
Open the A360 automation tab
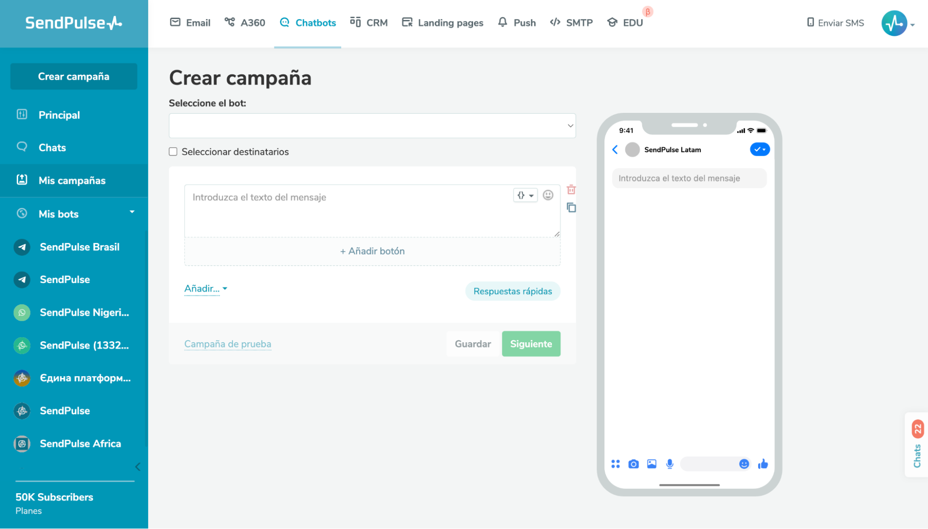click(x=245, y=23)
